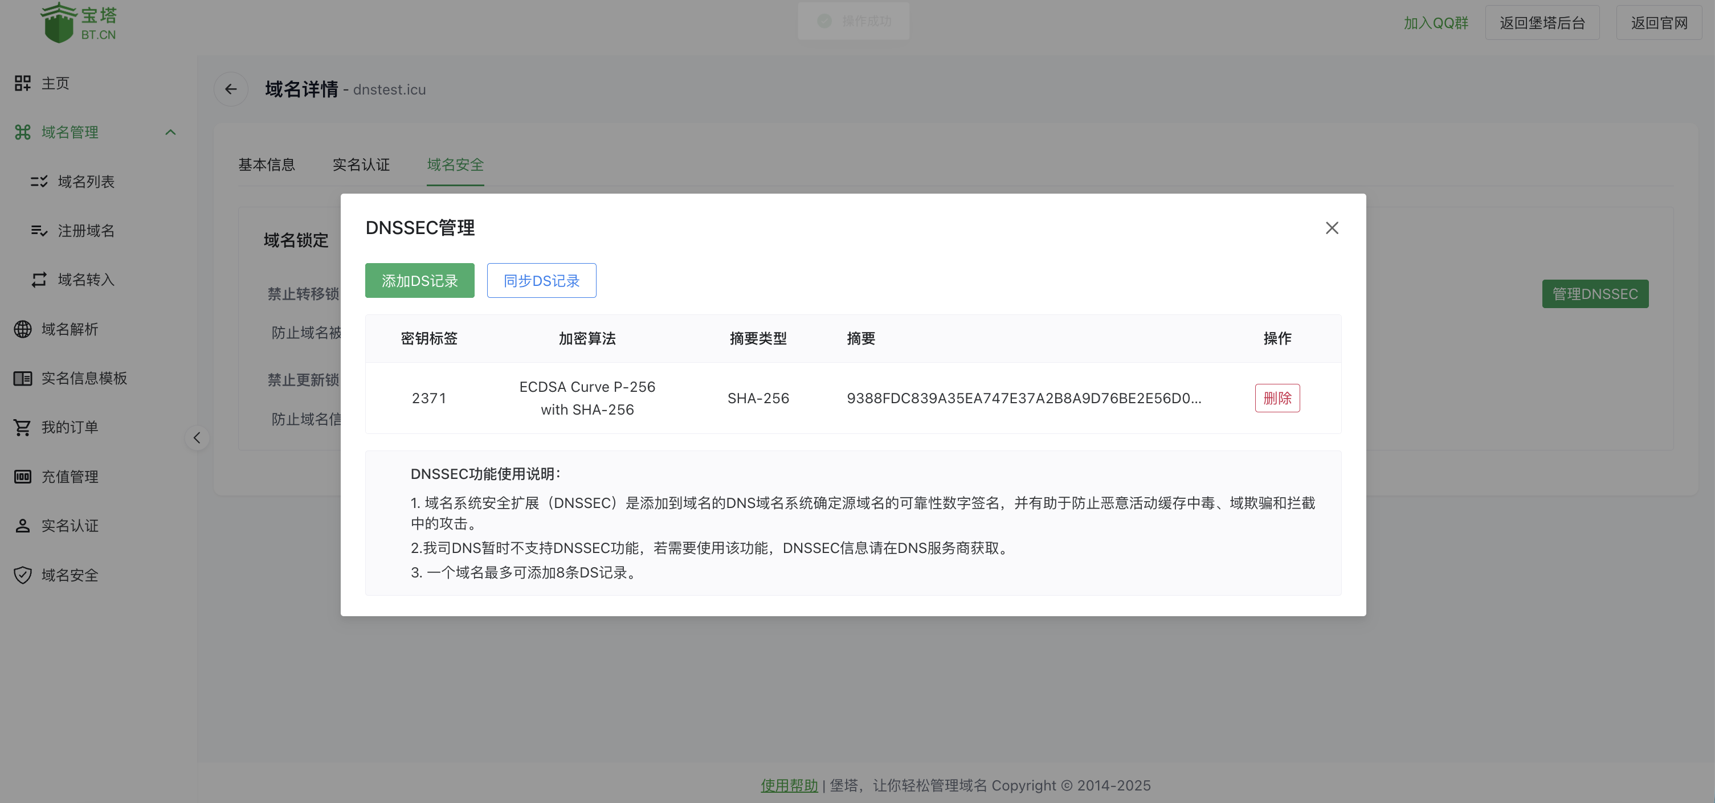Collapse the sidebar with the left chevron
1715x803 pixels.
click(197, 439)
